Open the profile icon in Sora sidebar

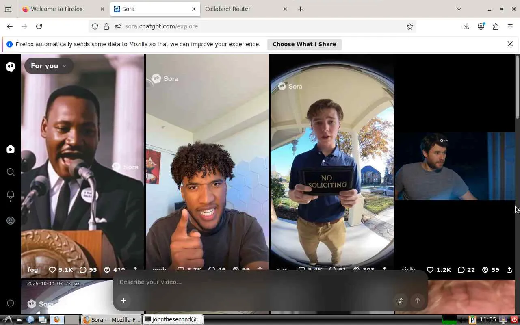click(x=11, y=221)
